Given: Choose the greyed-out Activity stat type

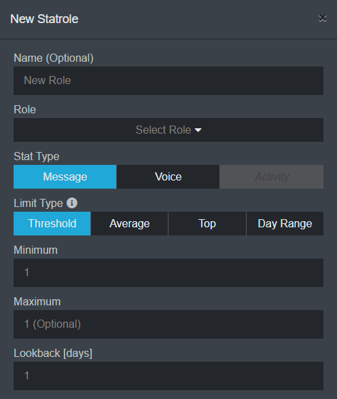Looking at the screenshot, I should point(272,177).
